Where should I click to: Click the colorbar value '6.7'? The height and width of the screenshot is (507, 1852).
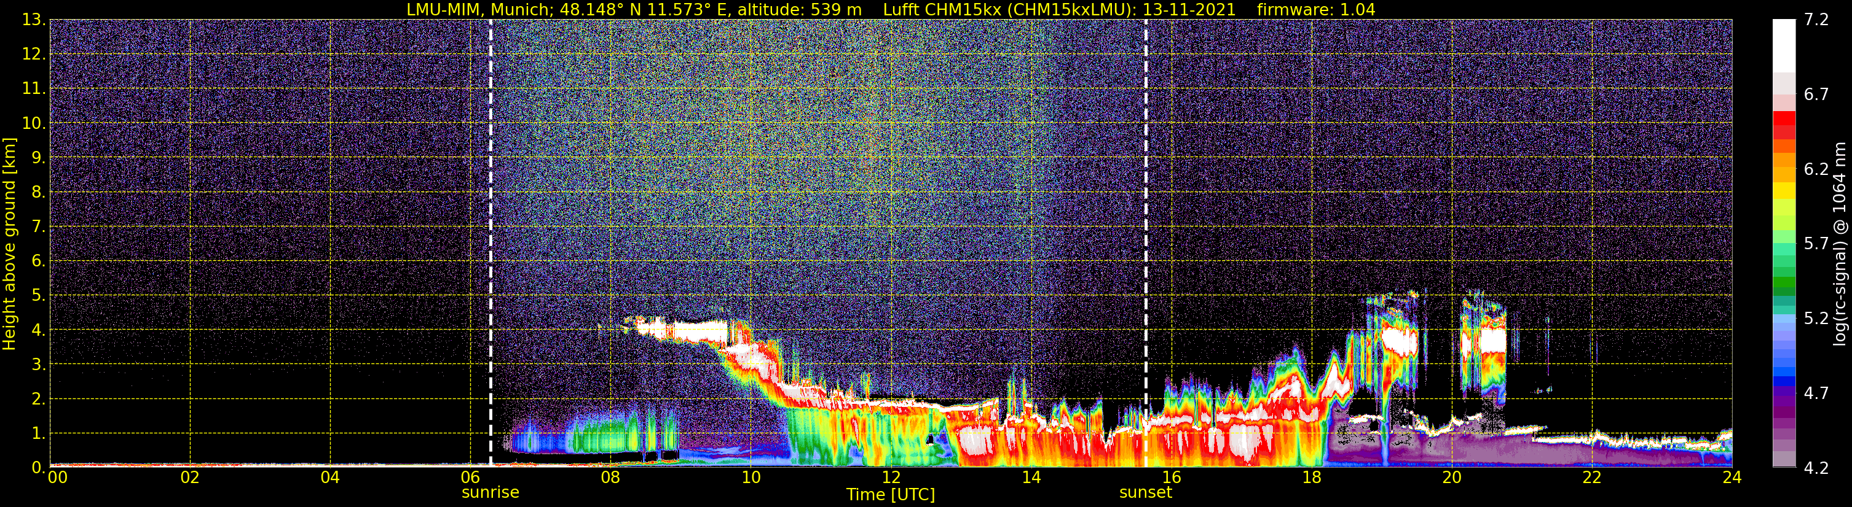[1816, 94]
